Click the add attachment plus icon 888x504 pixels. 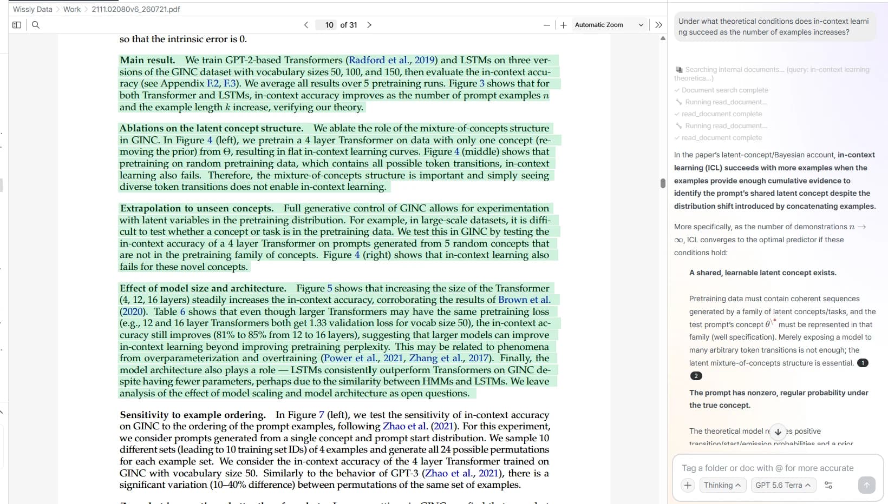[688, 485]
